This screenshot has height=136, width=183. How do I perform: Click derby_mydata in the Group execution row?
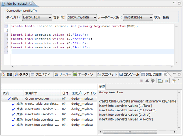(82, 99)
